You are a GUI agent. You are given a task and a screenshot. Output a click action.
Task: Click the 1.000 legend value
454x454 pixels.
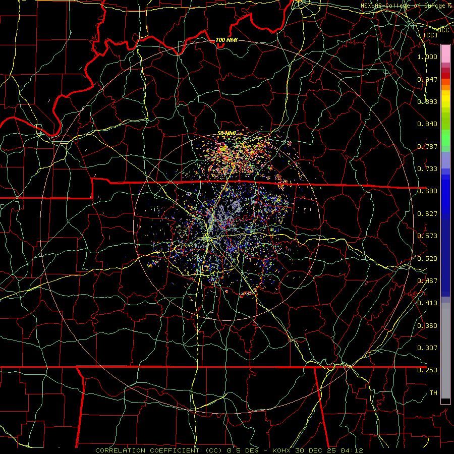pyautogui.click(x=427, y=56)
